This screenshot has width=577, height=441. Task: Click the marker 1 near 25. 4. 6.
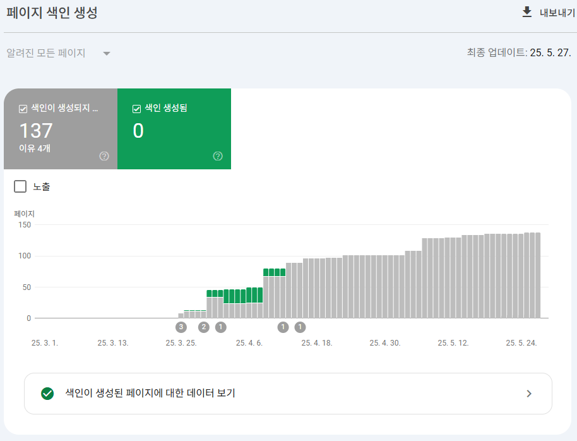[220, 327]
